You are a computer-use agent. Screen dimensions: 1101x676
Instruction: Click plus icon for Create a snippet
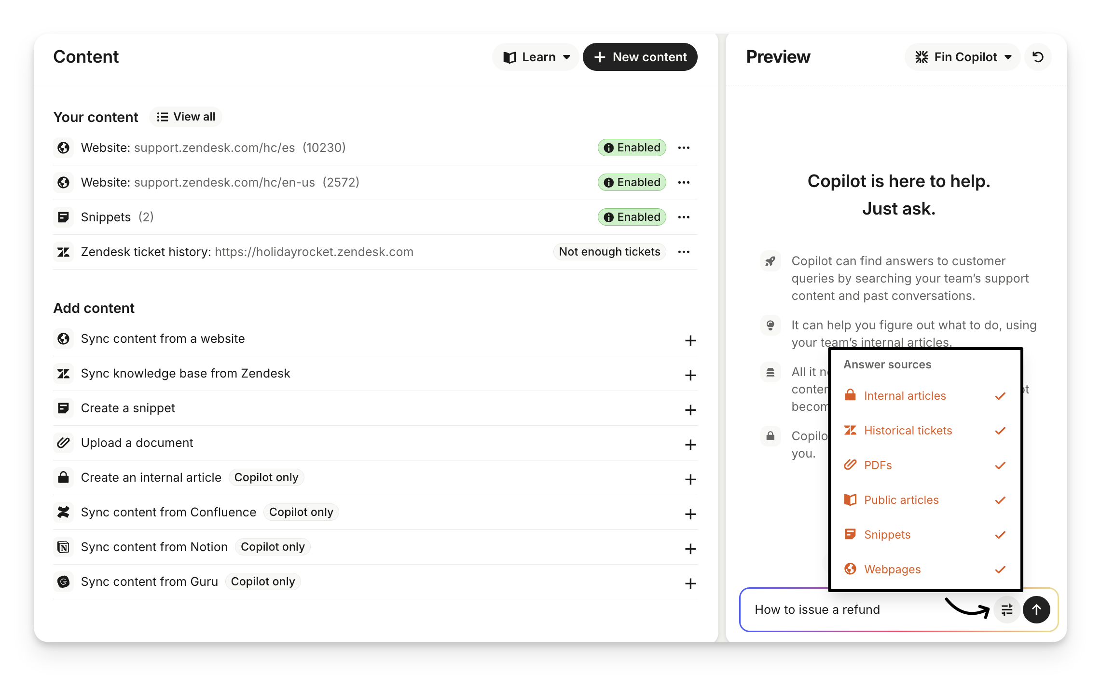coord(690,410)
